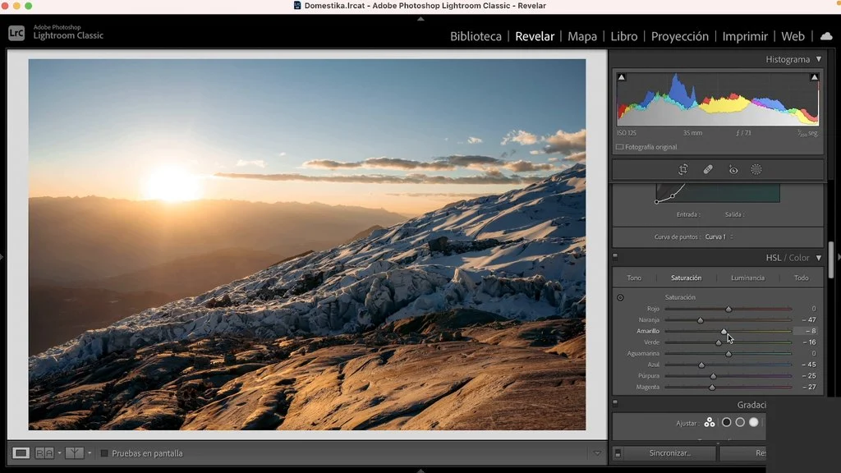
Task: Open the Biblioteca module
Action: [x=476, y=36]
